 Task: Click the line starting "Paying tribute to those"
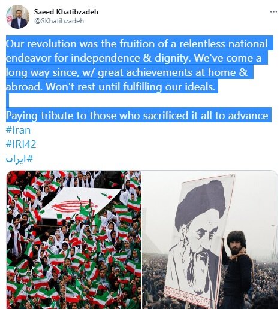pos(137,116)
